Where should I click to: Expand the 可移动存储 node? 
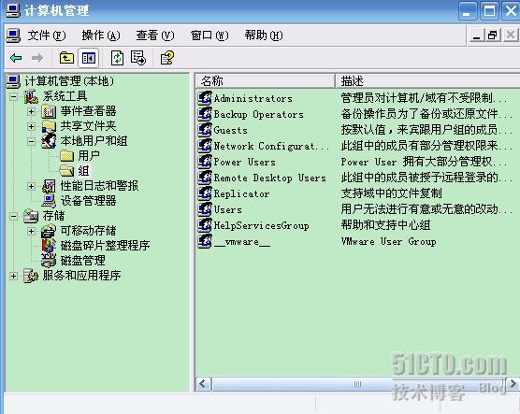point(31,231)
